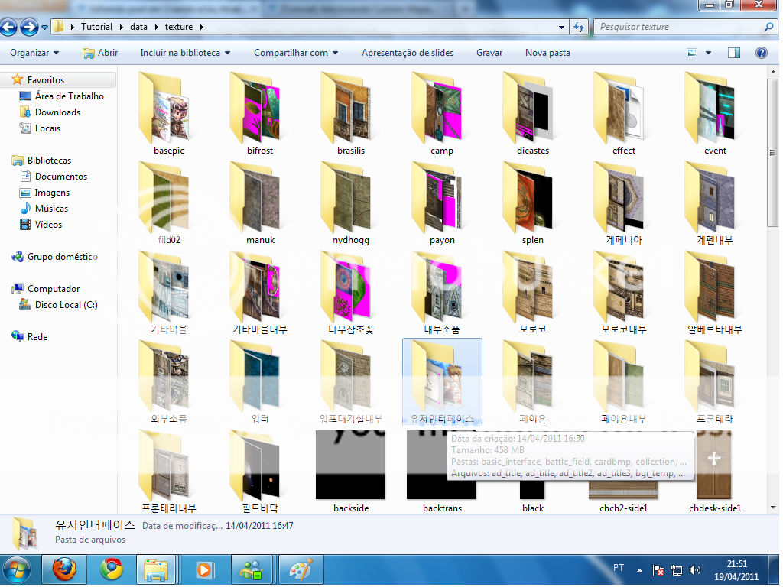Click the refresh button beside address bar
Screen dimensions: 783x587
[x=579, y=28]
